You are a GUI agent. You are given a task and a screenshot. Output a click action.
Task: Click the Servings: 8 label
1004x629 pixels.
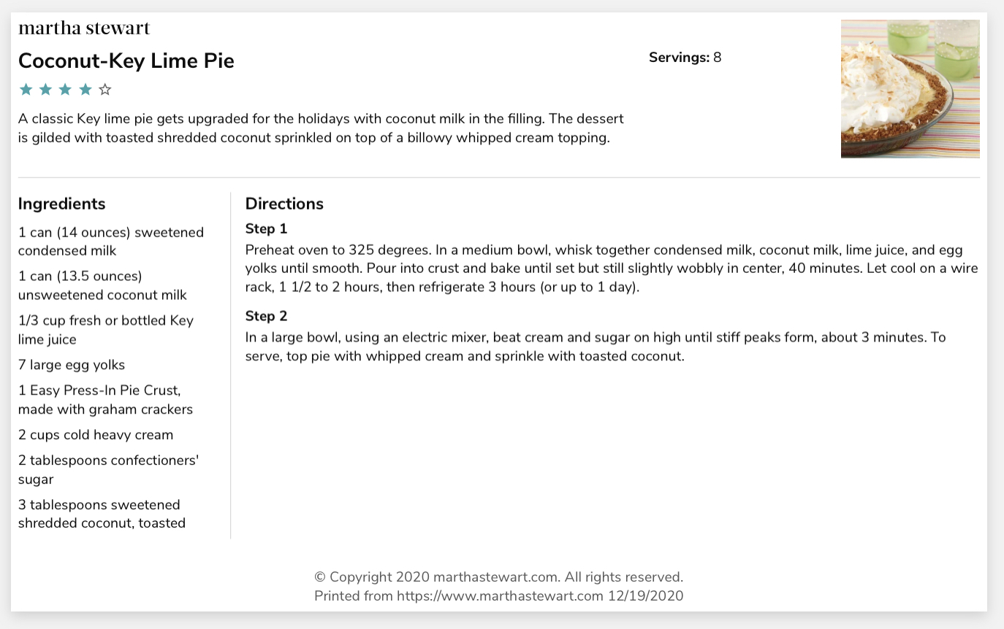tap(685, 58)
